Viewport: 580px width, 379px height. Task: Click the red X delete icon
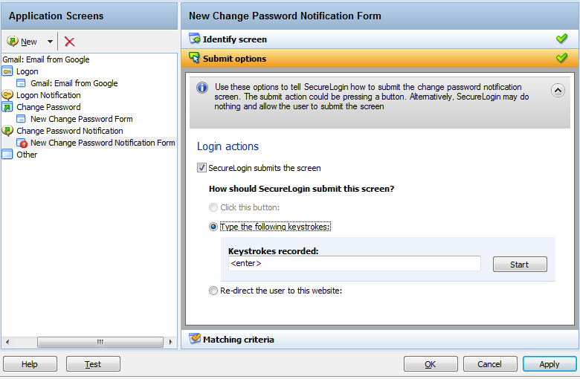click(70, 42)
